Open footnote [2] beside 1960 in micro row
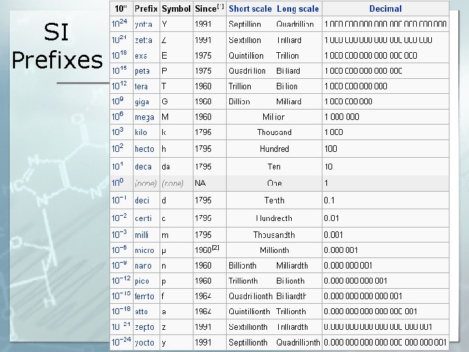This screenshot has width=469, height=352. [216, 248]
